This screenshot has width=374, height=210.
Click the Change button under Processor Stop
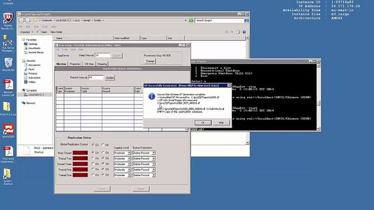click(x=150, y=61)
